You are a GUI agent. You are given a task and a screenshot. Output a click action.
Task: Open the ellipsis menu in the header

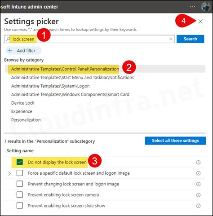click(192, 6)
